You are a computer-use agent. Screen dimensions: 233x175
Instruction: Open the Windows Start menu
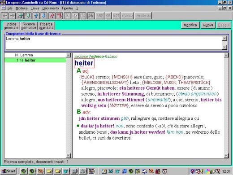click(9, 171)
